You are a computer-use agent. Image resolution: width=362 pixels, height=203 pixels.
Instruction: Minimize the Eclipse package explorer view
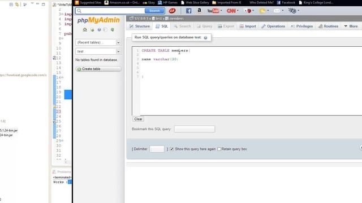point(37,4)
